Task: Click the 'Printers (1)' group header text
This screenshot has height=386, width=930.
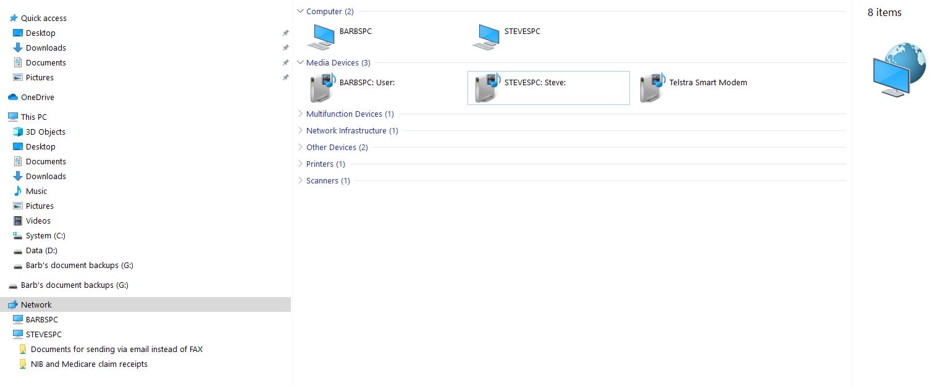Action: pyautogui.click(x=325, y=164)
